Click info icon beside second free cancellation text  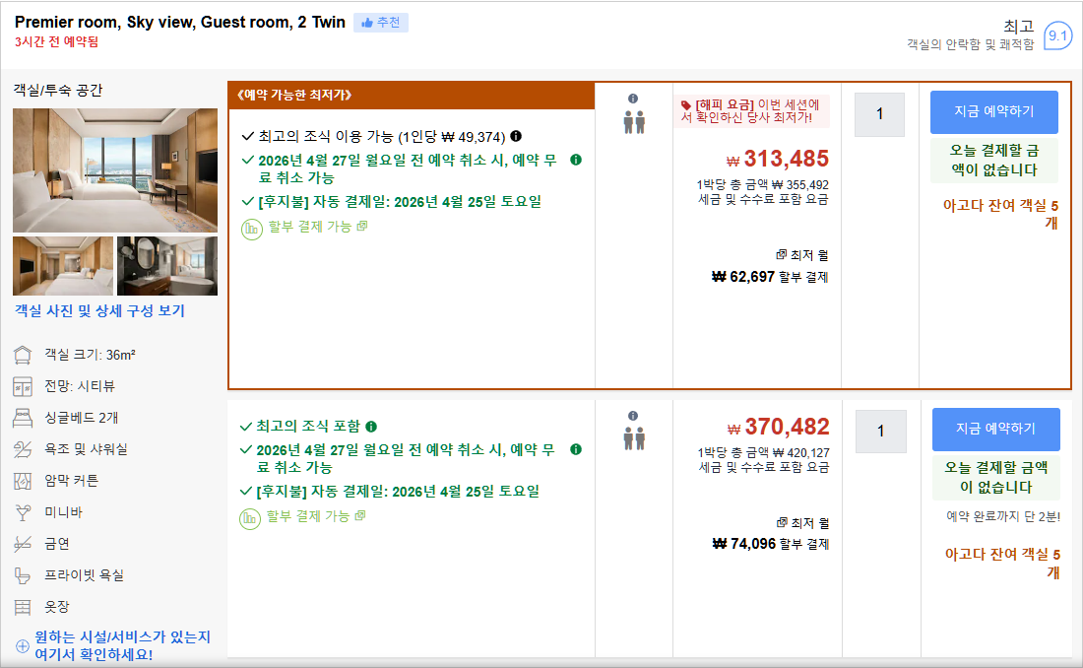click(576, 449)
